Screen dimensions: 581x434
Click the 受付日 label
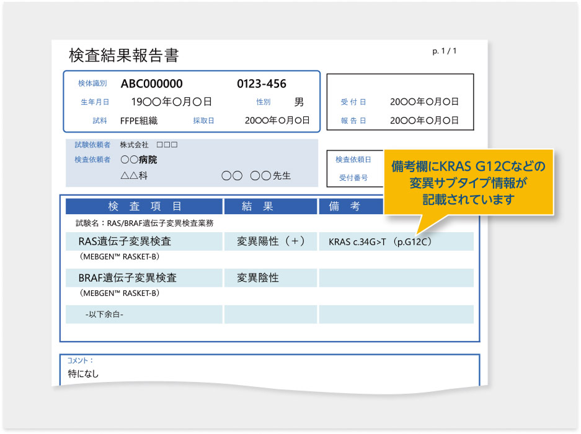tap(353, 102)
